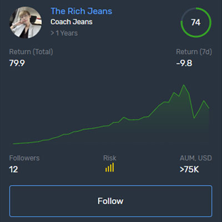Screen dimensions: 222x222
Task: Click the Risk label text
Action: [110, 158]
